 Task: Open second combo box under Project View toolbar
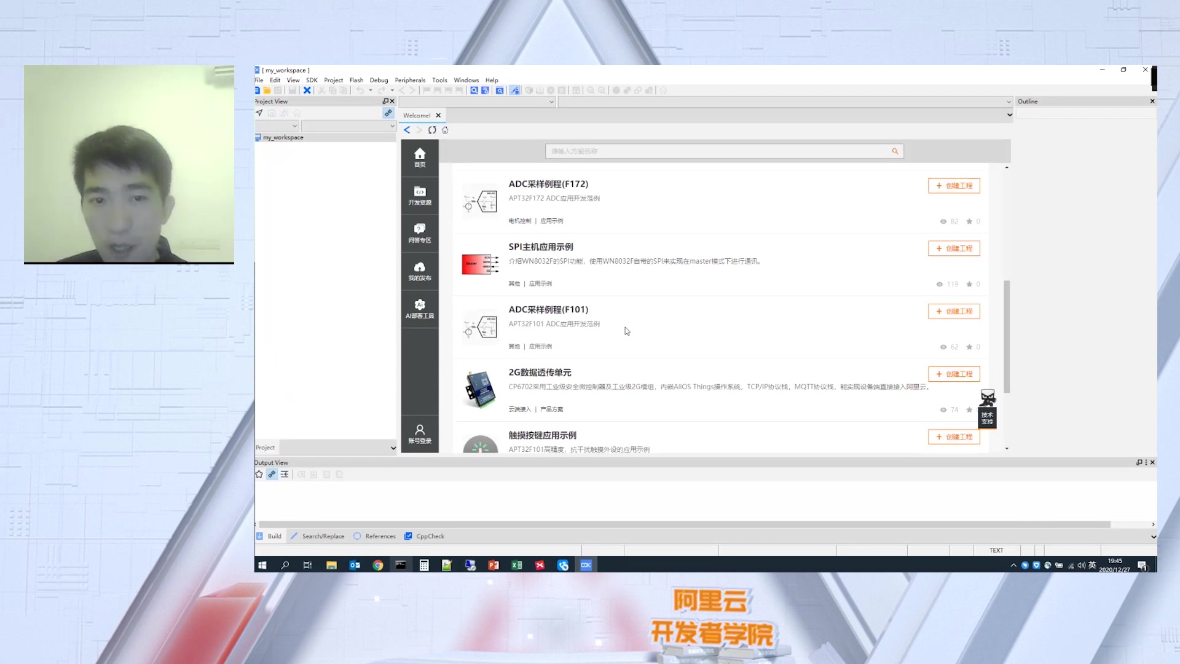tap(348, 126)
